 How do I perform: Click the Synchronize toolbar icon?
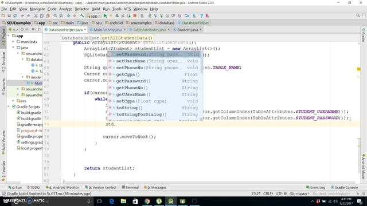point(15,15)
